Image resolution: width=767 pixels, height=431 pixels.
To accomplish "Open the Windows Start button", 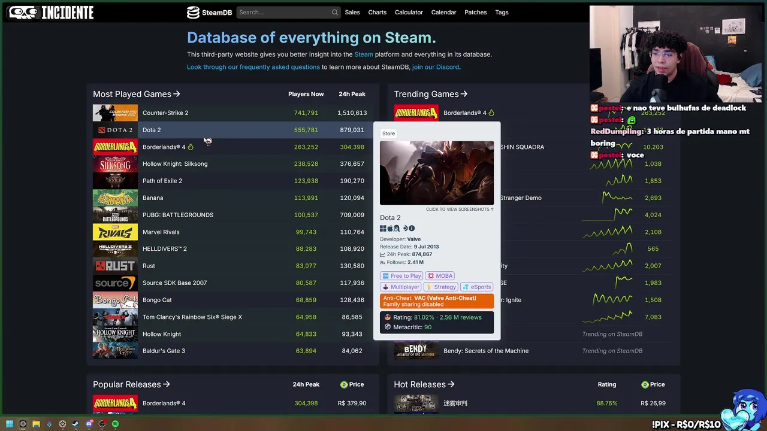I will tap(10, 424).
